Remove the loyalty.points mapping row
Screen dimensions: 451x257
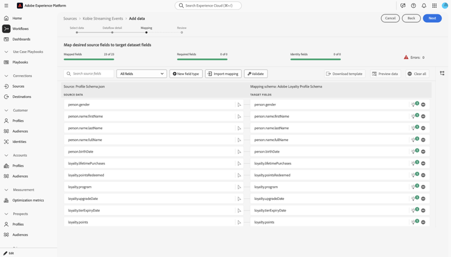tap(423, 222)
